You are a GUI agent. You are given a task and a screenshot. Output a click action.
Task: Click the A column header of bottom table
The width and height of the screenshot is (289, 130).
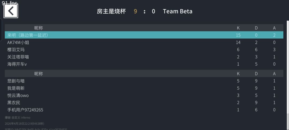click(274, 74)
